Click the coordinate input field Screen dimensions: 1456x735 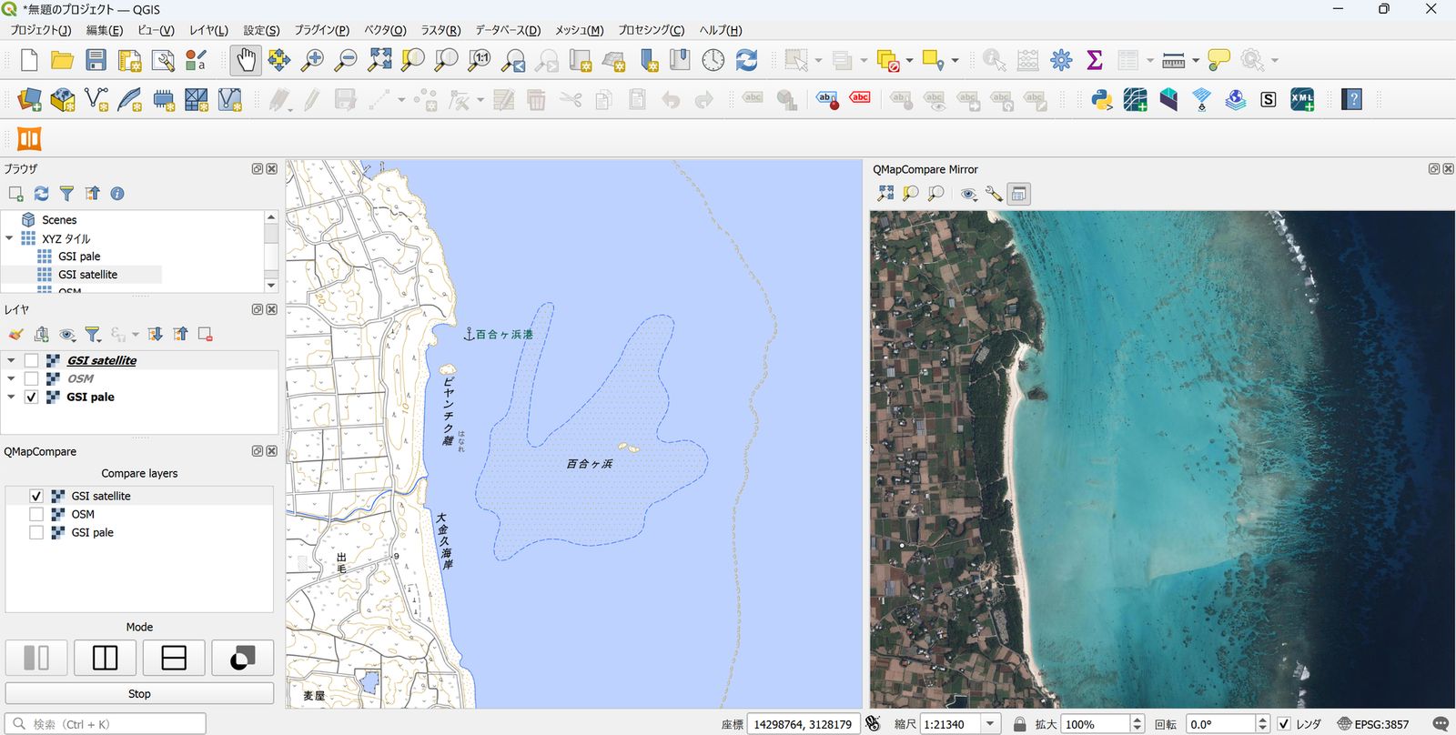803,724
